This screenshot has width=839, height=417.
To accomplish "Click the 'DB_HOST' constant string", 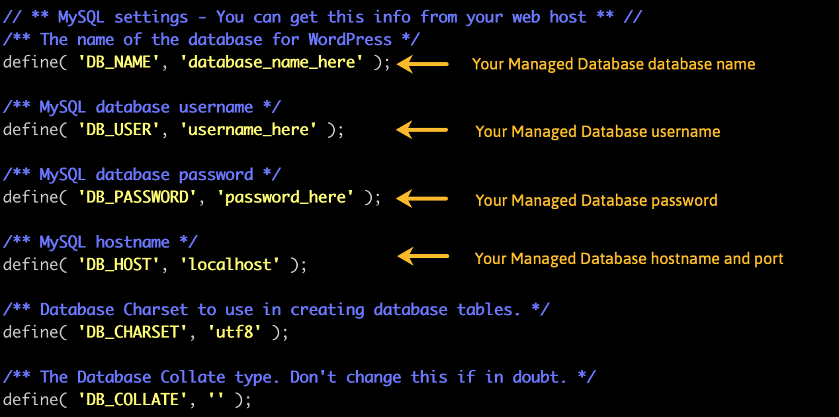I will tap(119, 265).
